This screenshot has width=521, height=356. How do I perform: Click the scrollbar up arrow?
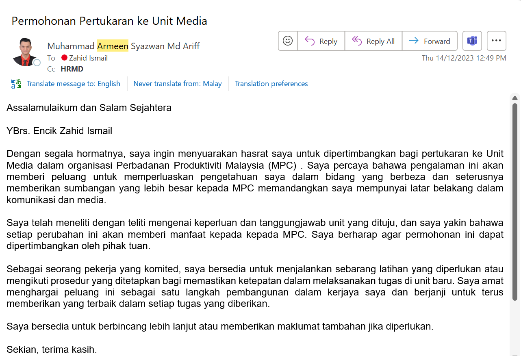pos(514,98)
